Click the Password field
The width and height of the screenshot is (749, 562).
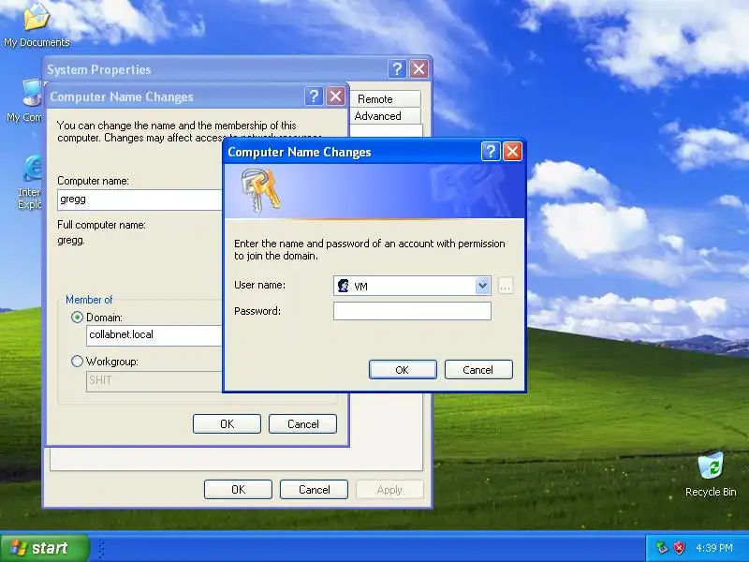click(x=412, y=311)
